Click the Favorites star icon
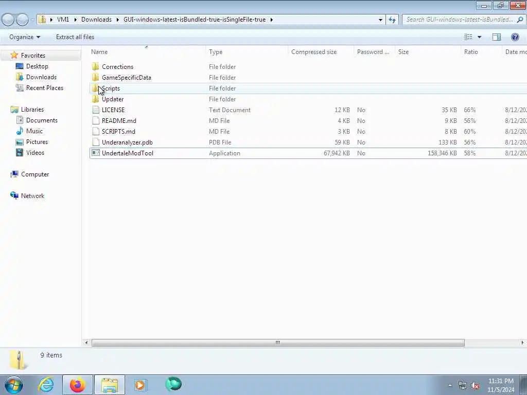This screenshot has width=527, height=395. click(x=14, y=55)
